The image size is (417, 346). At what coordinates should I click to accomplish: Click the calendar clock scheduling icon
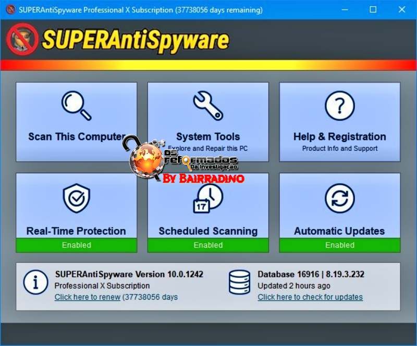pyautogui.click(x=208, y=198)
